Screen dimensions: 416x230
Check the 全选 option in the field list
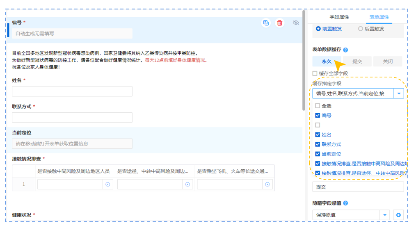(x=318, y=106)
